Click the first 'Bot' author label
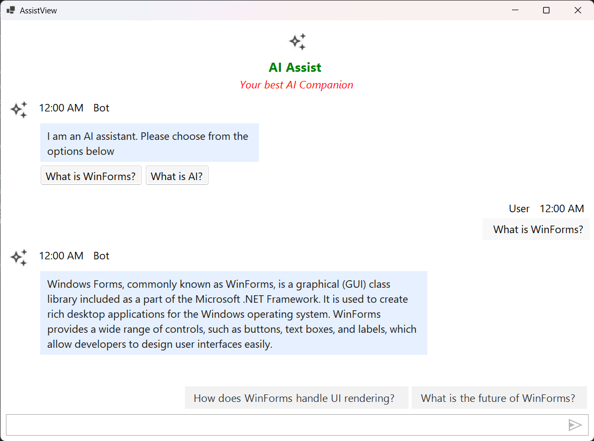The height and width of the screenshot is (441, 594). 101,108
